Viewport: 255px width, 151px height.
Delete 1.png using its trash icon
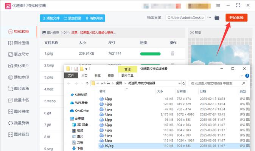[173, 53]
